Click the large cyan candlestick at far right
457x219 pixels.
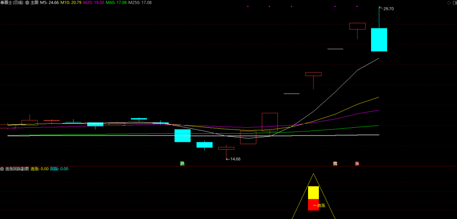[x=379, y=40]
